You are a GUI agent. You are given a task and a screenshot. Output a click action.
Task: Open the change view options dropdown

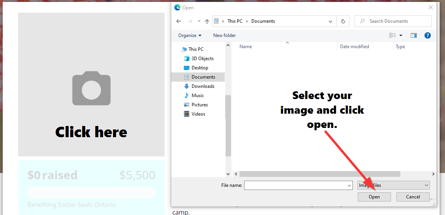point(401,35)
